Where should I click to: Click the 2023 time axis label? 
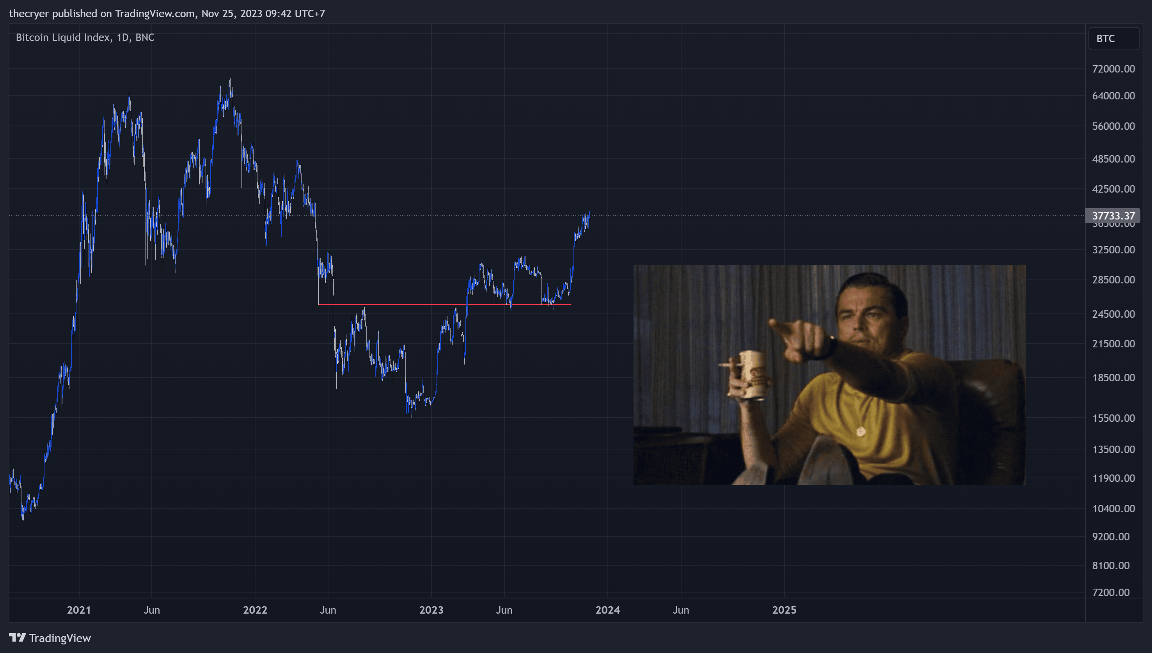pyautogui.click(x=431, y=610)
